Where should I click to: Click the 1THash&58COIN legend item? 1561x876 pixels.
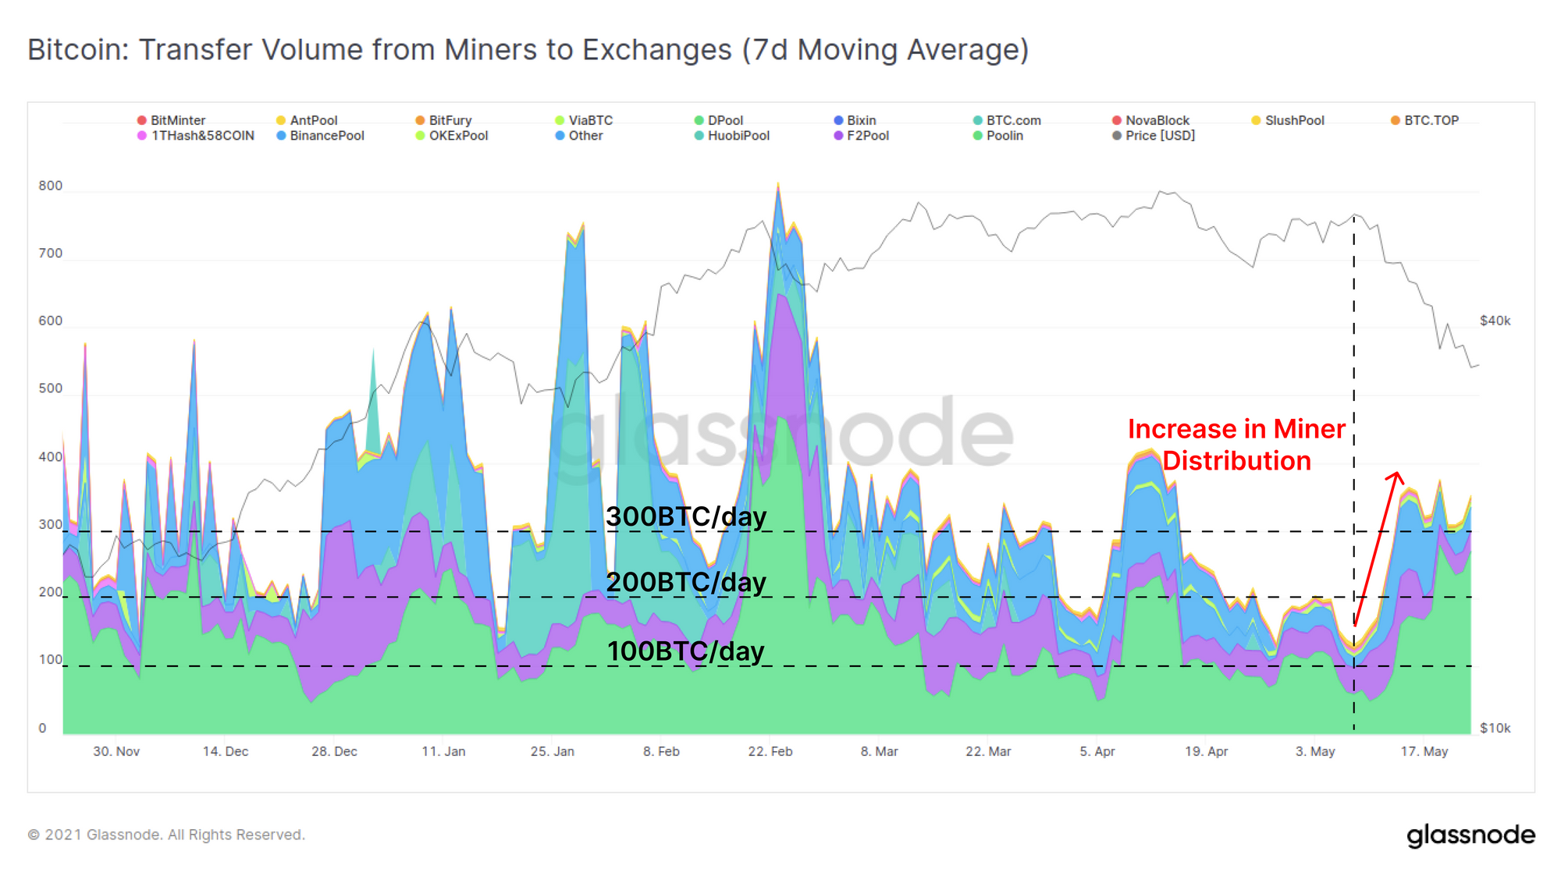202,136
